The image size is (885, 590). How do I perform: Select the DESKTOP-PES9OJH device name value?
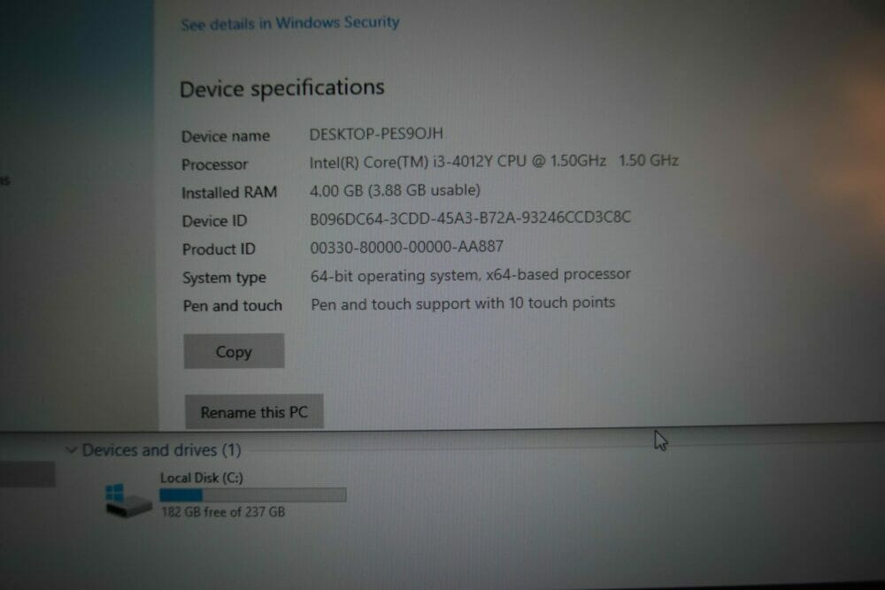376,134
